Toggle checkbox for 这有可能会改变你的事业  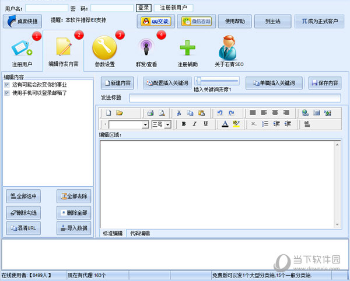click(x=7, y=85)
